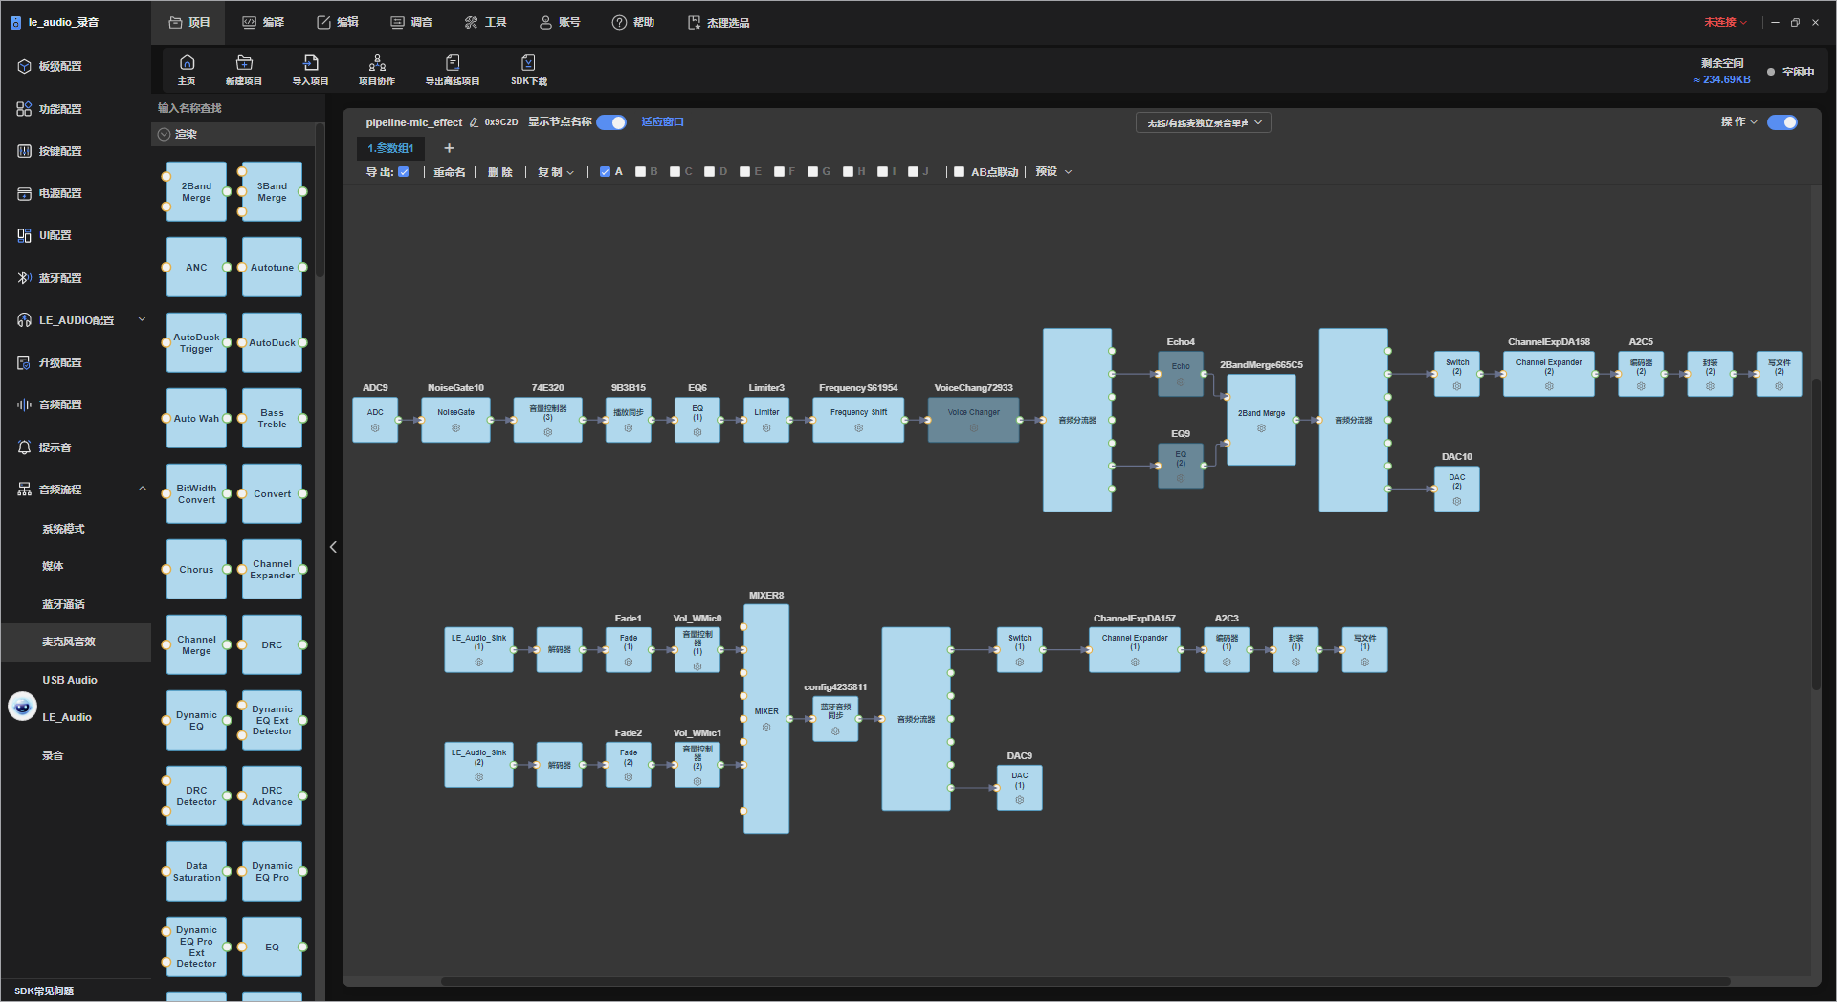
Task: Click the 输入名称查找 search field
Action: [x=233, y=108]
